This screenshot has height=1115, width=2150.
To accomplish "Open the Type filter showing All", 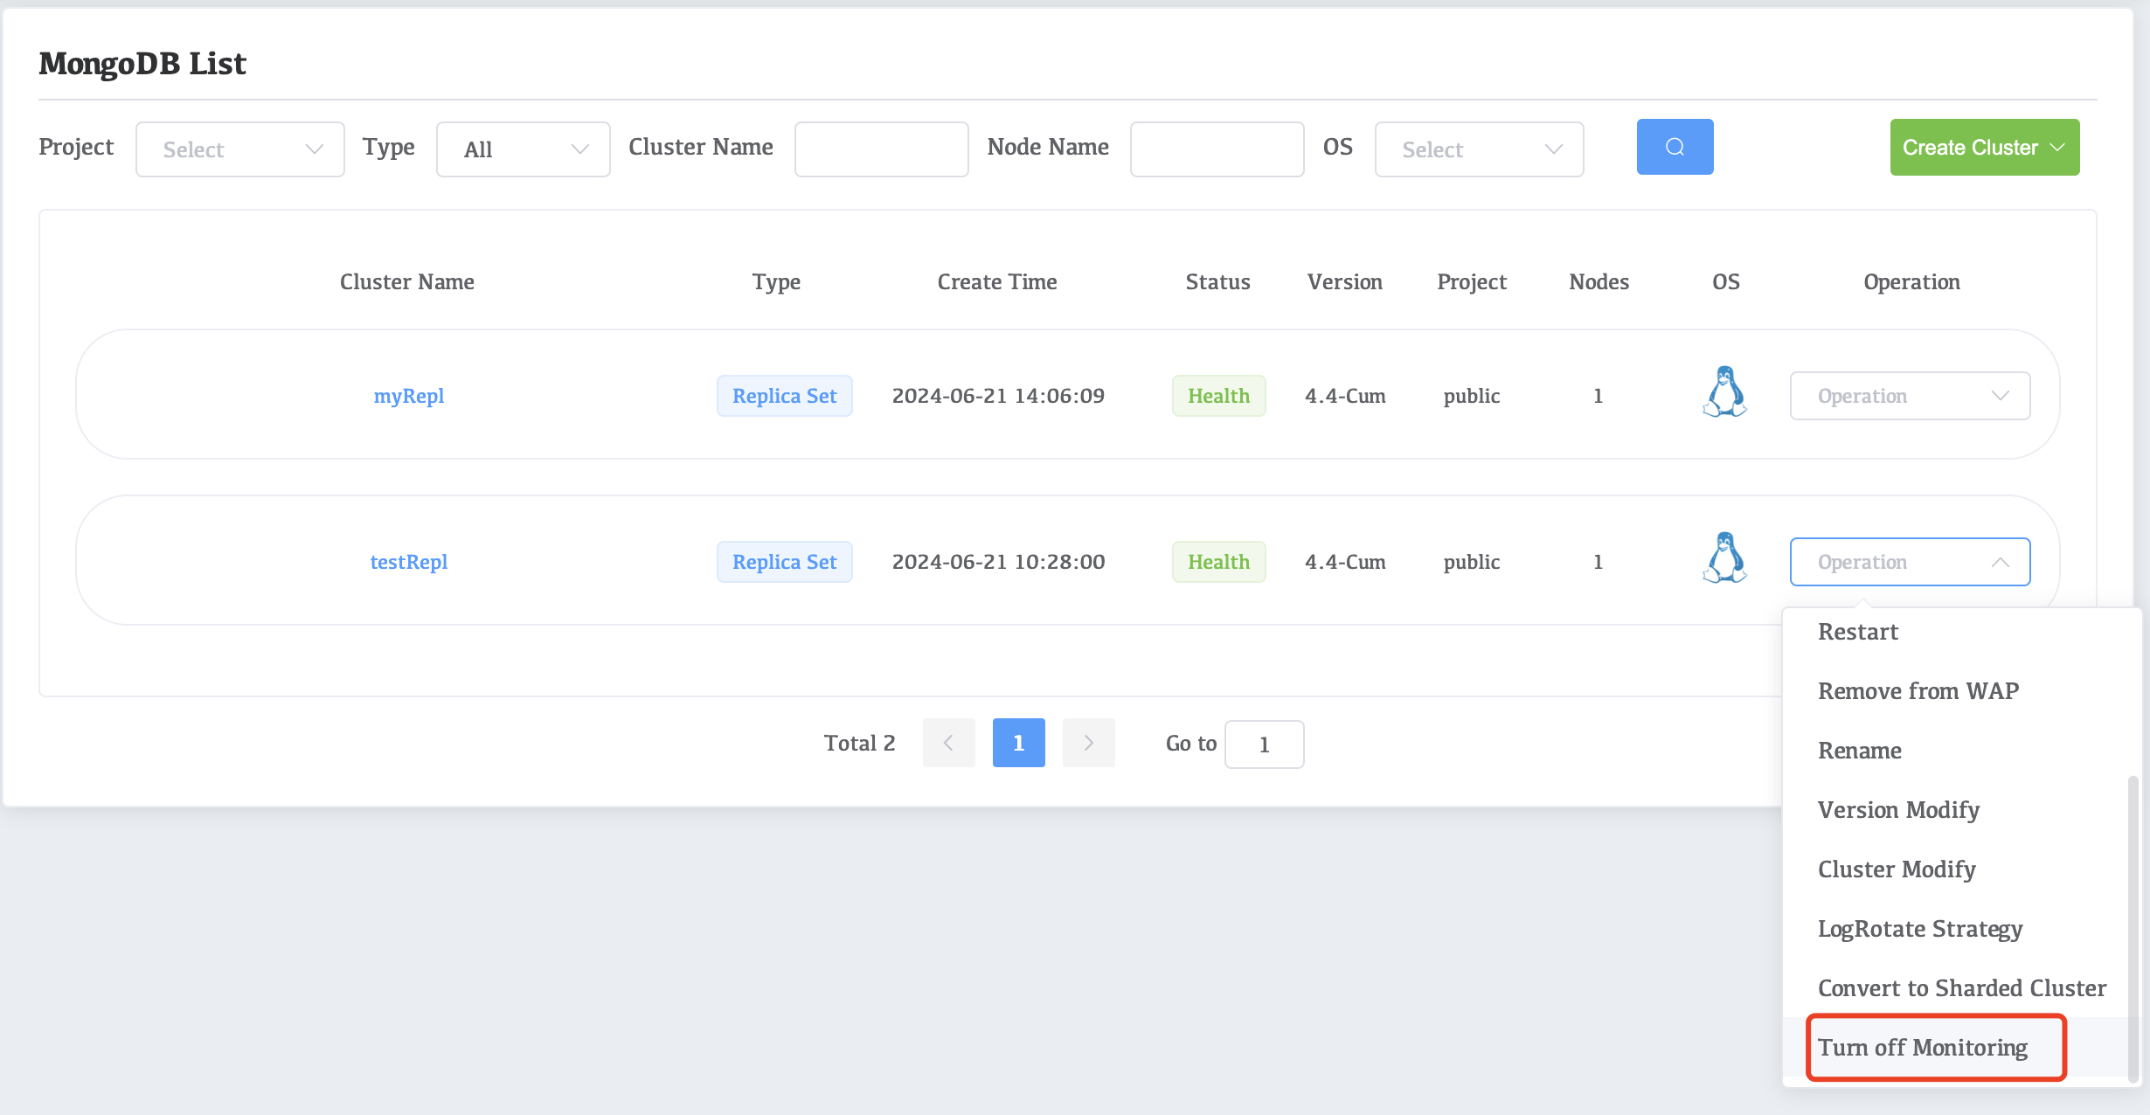I will 523,149.
